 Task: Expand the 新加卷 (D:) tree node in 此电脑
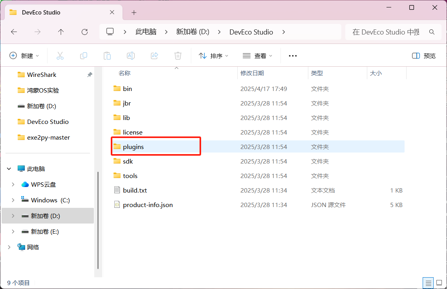tap(13, 216)
